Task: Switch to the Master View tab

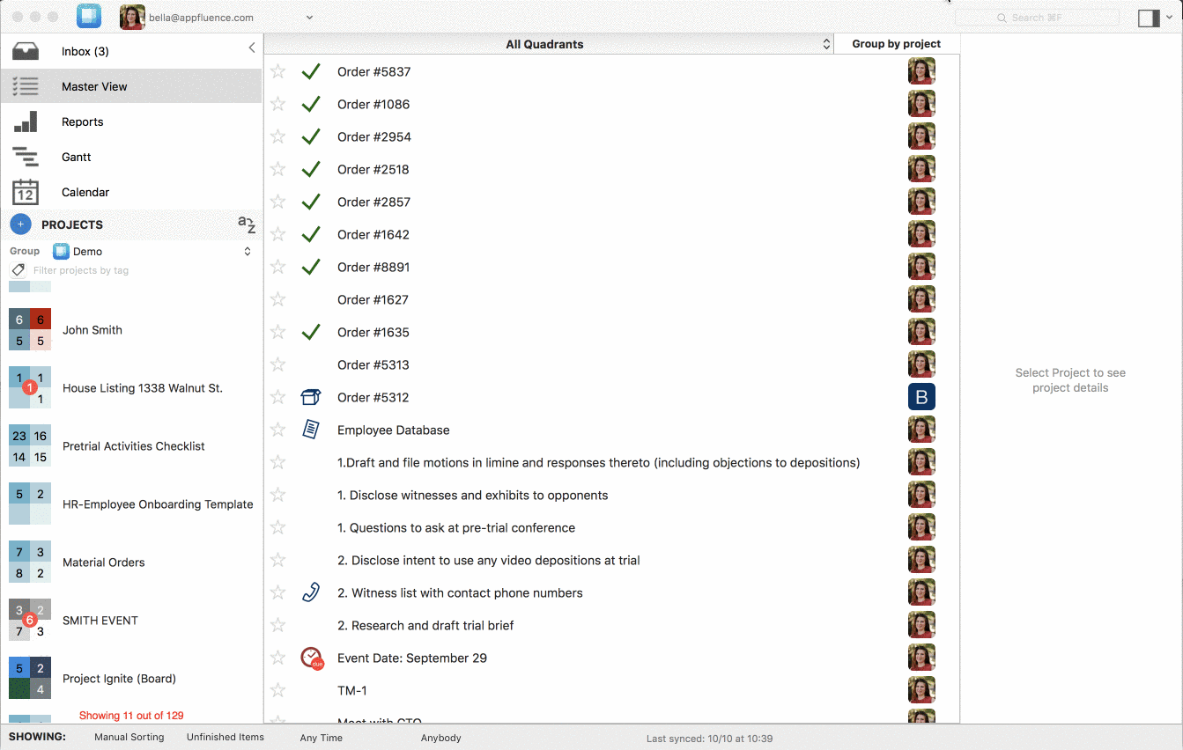Action: pyautogui.click(x=94, y=86)
